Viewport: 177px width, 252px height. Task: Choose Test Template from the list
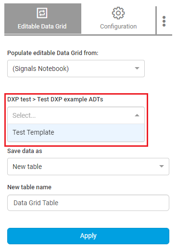coord(76,133)
